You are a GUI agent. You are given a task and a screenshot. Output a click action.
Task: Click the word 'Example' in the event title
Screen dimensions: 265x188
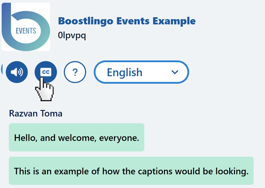[x=174, y=21]
